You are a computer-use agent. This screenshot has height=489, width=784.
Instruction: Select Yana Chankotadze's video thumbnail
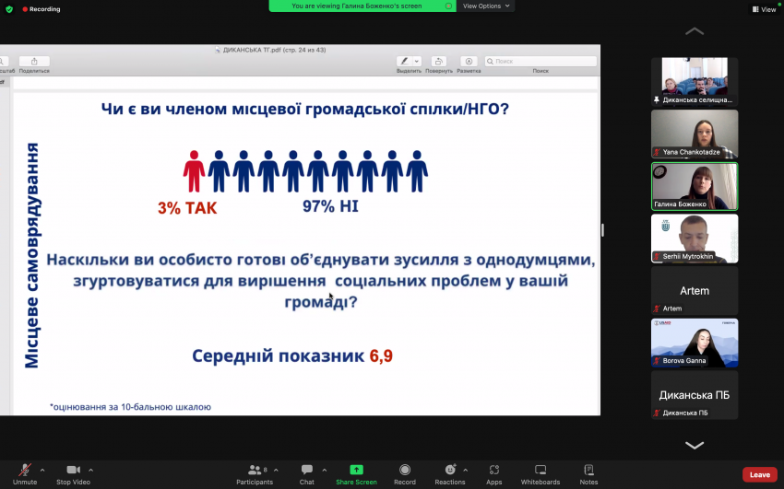point(695,134)
